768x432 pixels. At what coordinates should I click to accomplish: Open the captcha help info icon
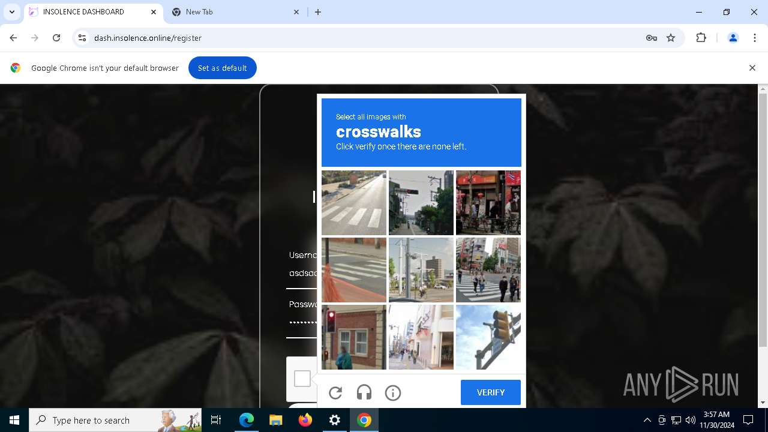[393, 393]
